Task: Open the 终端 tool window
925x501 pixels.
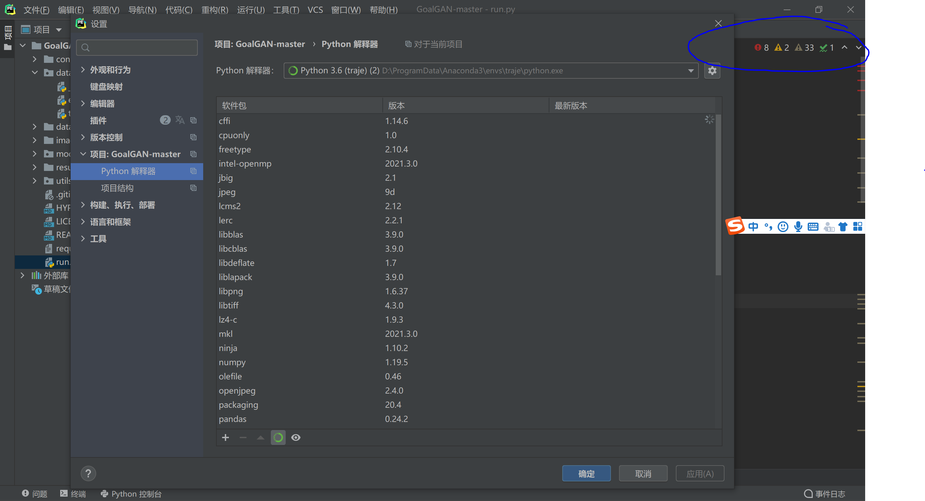Action: (73, 494)
